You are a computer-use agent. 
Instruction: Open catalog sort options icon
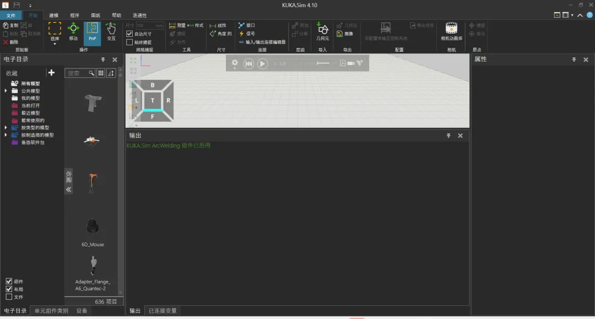(x=111, y=73)
